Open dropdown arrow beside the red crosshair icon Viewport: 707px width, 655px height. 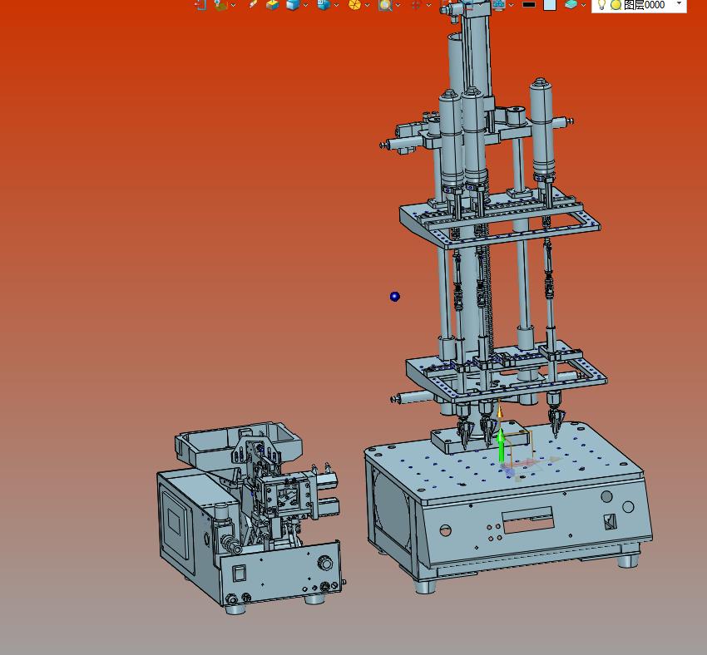(x=428, y=5)
